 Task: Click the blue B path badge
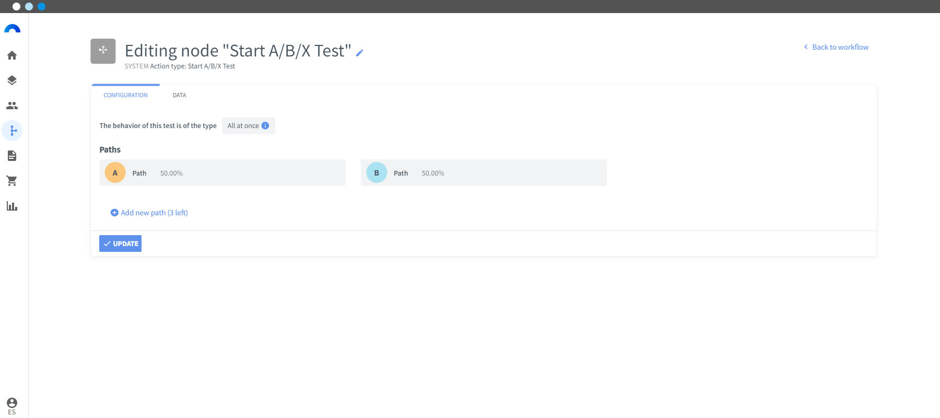pos(377,172)
